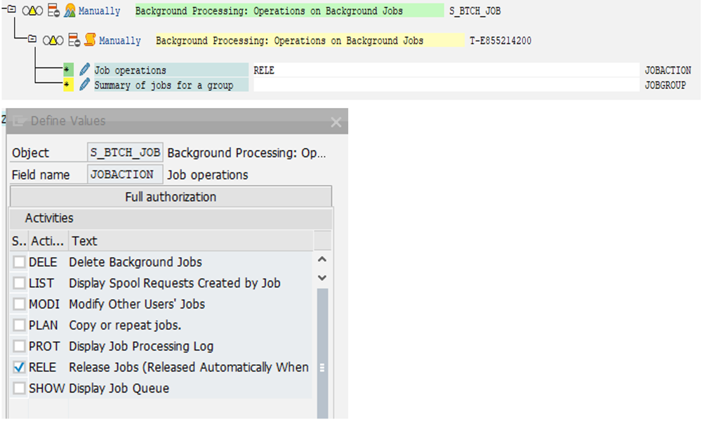Viewport: 702px width, 422px height.
Task: Click the deactivate icon in S_BTCH_JOB row
Action: tap(54, 11)
